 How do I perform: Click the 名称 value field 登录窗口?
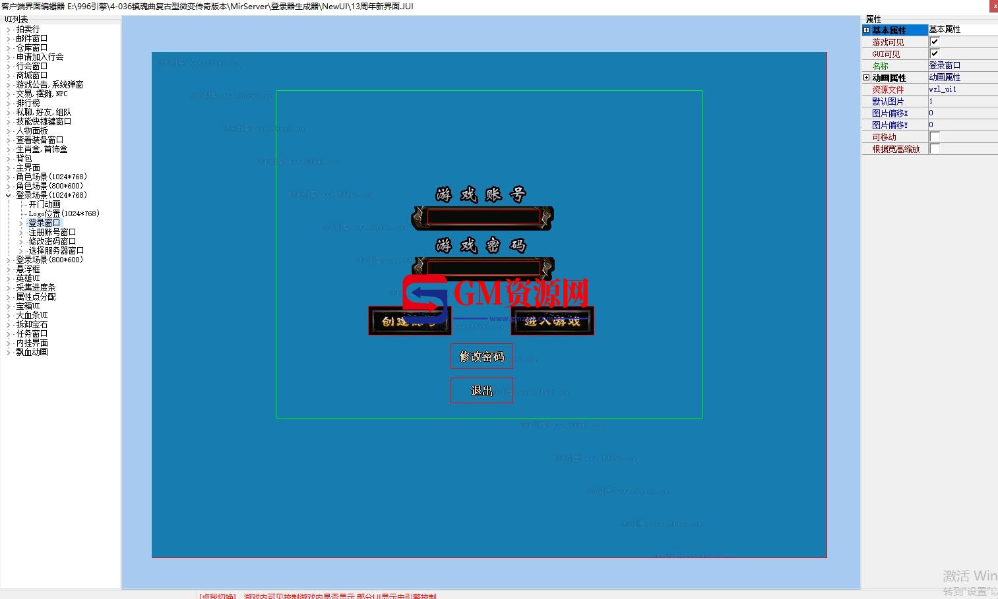pyautogui.click(x=962, y=65)
